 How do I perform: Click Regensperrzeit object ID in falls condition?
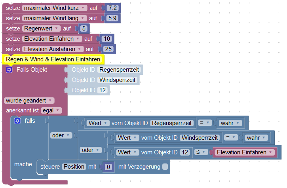point(172,123)
